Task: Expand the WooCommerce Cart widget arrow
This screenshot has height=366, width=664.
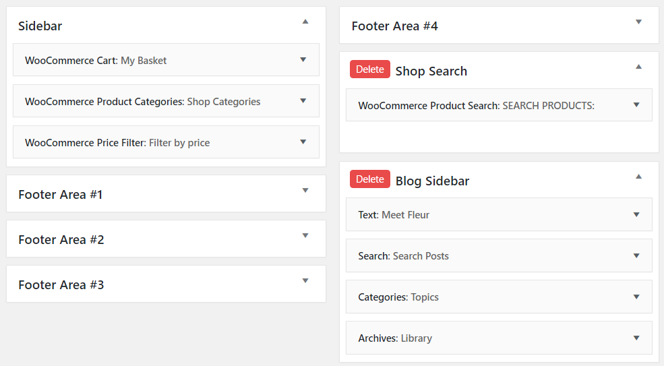Action: pos(303,60)
